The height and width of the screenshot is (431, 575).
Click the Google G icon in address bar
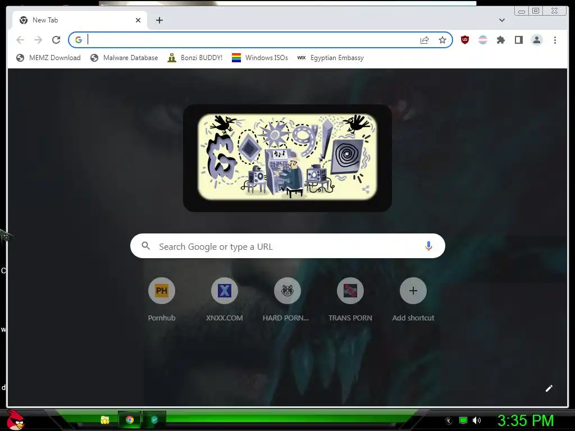tap(79, 40)
